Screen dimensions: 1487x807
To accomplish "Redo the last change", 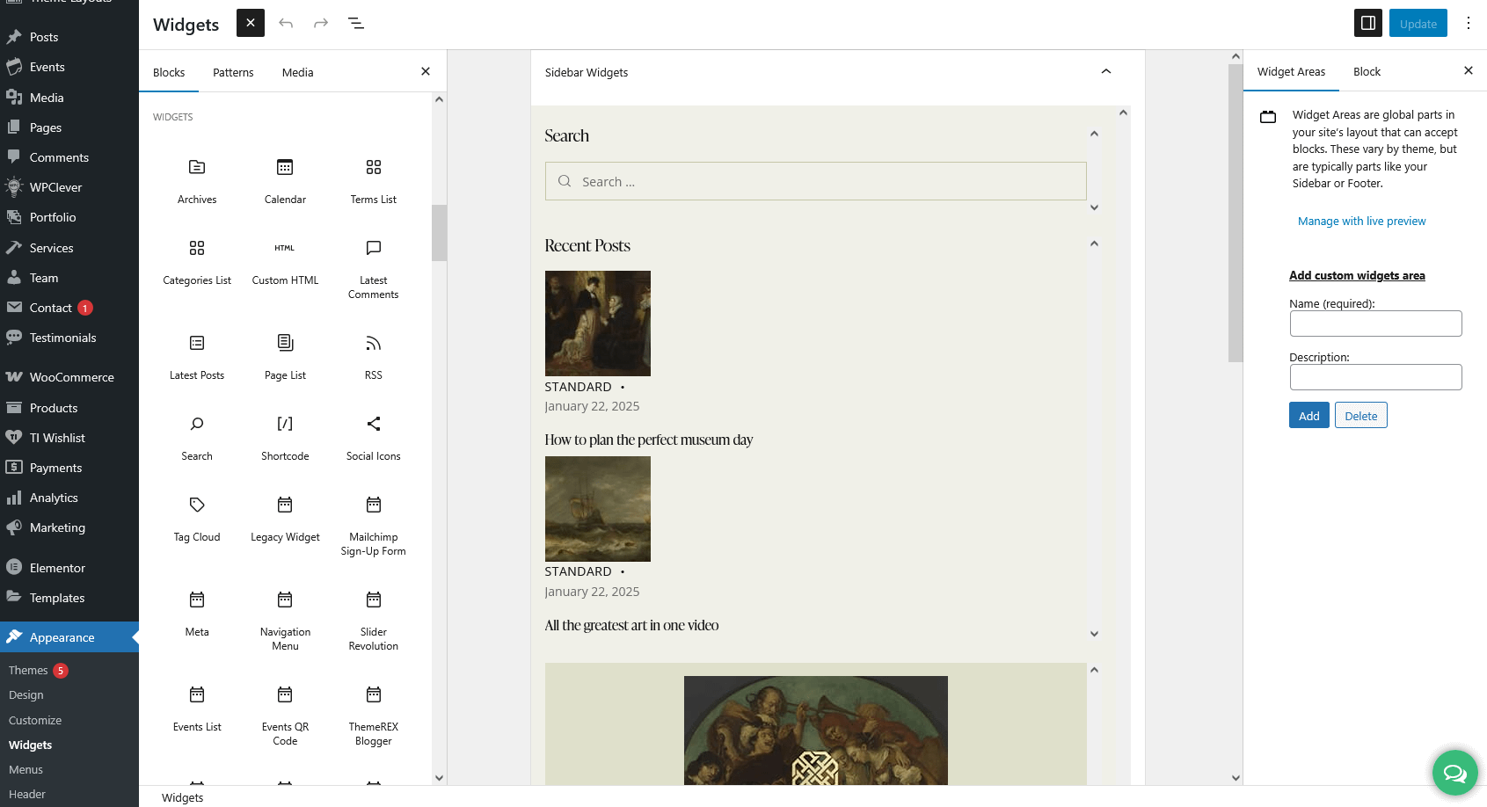I will tap(321, 23).
